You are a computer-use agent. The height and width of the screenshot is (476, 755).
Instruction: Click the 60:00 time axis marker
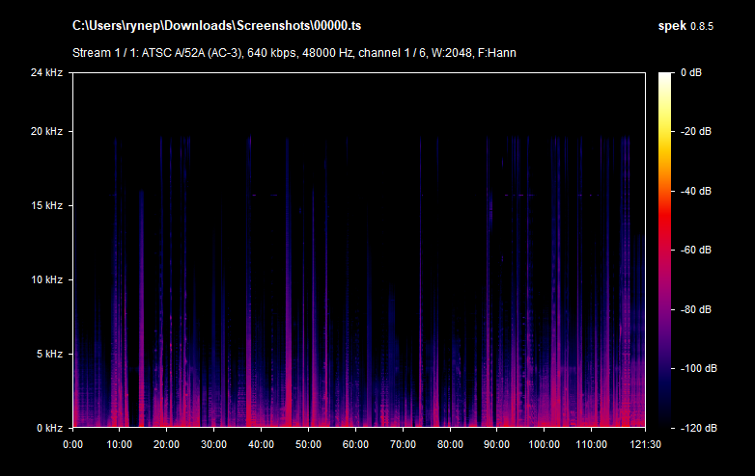coord(355,444)
